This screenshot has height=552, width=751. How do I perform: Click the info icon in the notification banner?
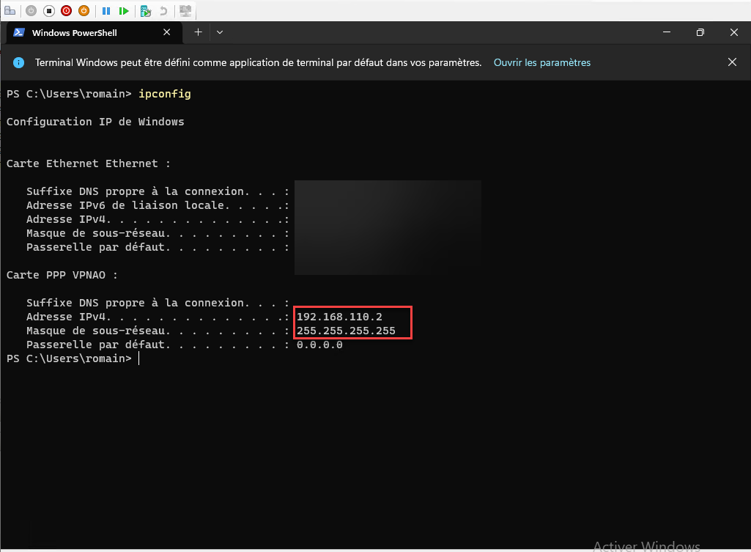[19, 63]
